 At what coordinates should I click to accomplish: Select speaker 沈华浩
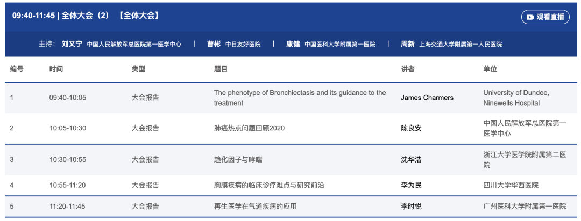point(412,160)
